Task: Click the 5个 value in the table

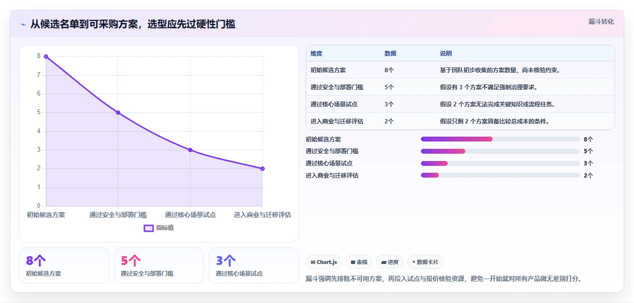Action: (389, 87)
